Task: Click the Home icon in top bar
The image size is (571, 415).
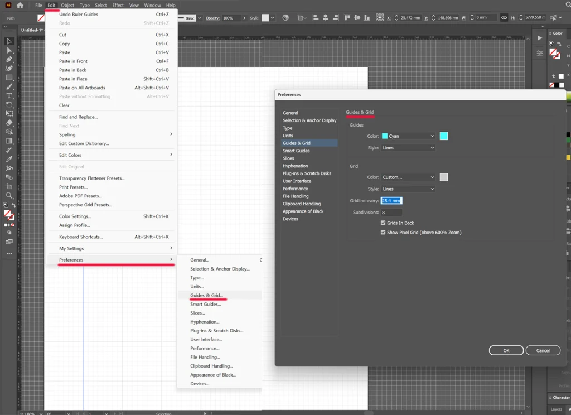Action: point(20,5)
